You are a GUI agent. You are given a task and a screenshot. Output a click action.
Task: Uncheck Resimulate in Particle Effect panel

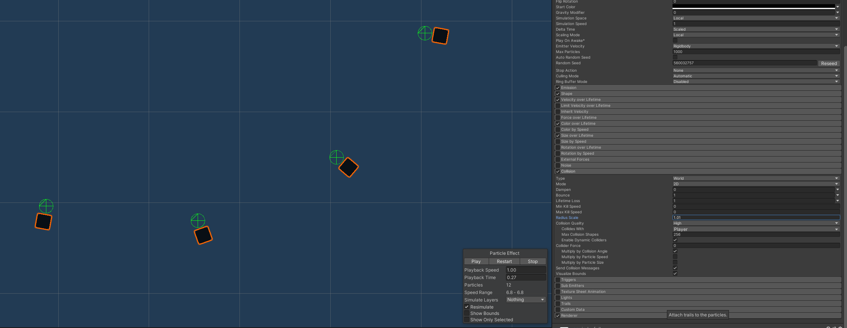[x=467, y=307]
